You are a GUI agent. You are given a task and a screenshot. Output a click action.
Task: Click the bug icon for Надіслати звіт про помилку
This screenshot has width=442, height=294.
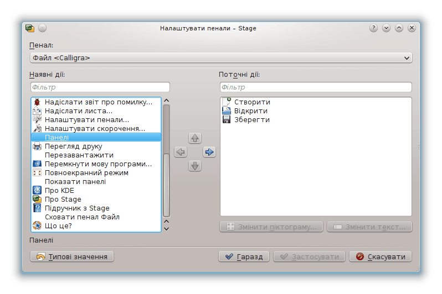point(37,102)
